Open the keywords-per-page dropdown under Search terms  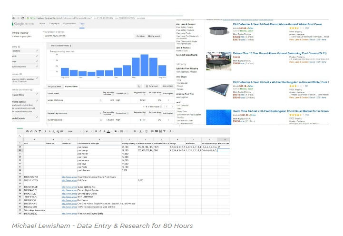click(161, 107)
